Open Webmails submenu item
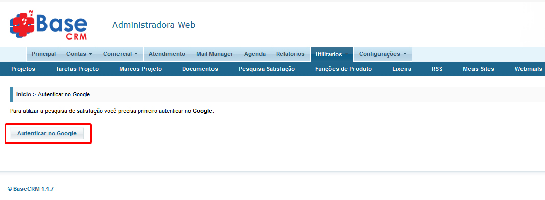The width and height of the screenshot is (545, 200). click(x=528, y=69)
